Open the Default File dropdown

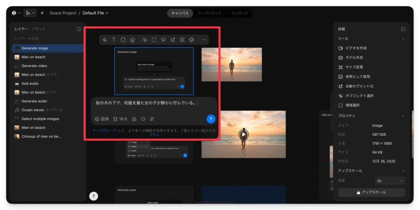[x=95, y=13]
